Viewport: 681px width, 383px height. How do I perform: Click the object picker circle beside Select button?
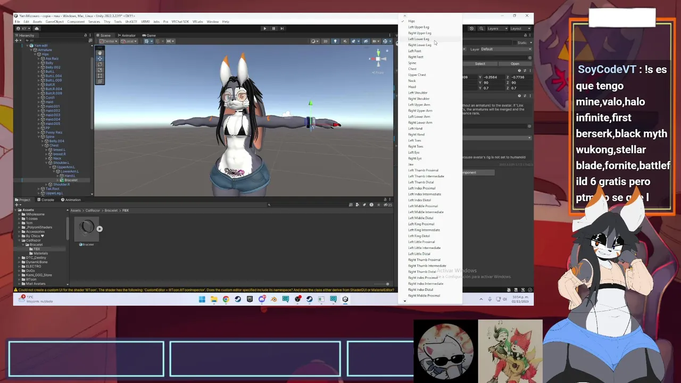coord(530,57)
